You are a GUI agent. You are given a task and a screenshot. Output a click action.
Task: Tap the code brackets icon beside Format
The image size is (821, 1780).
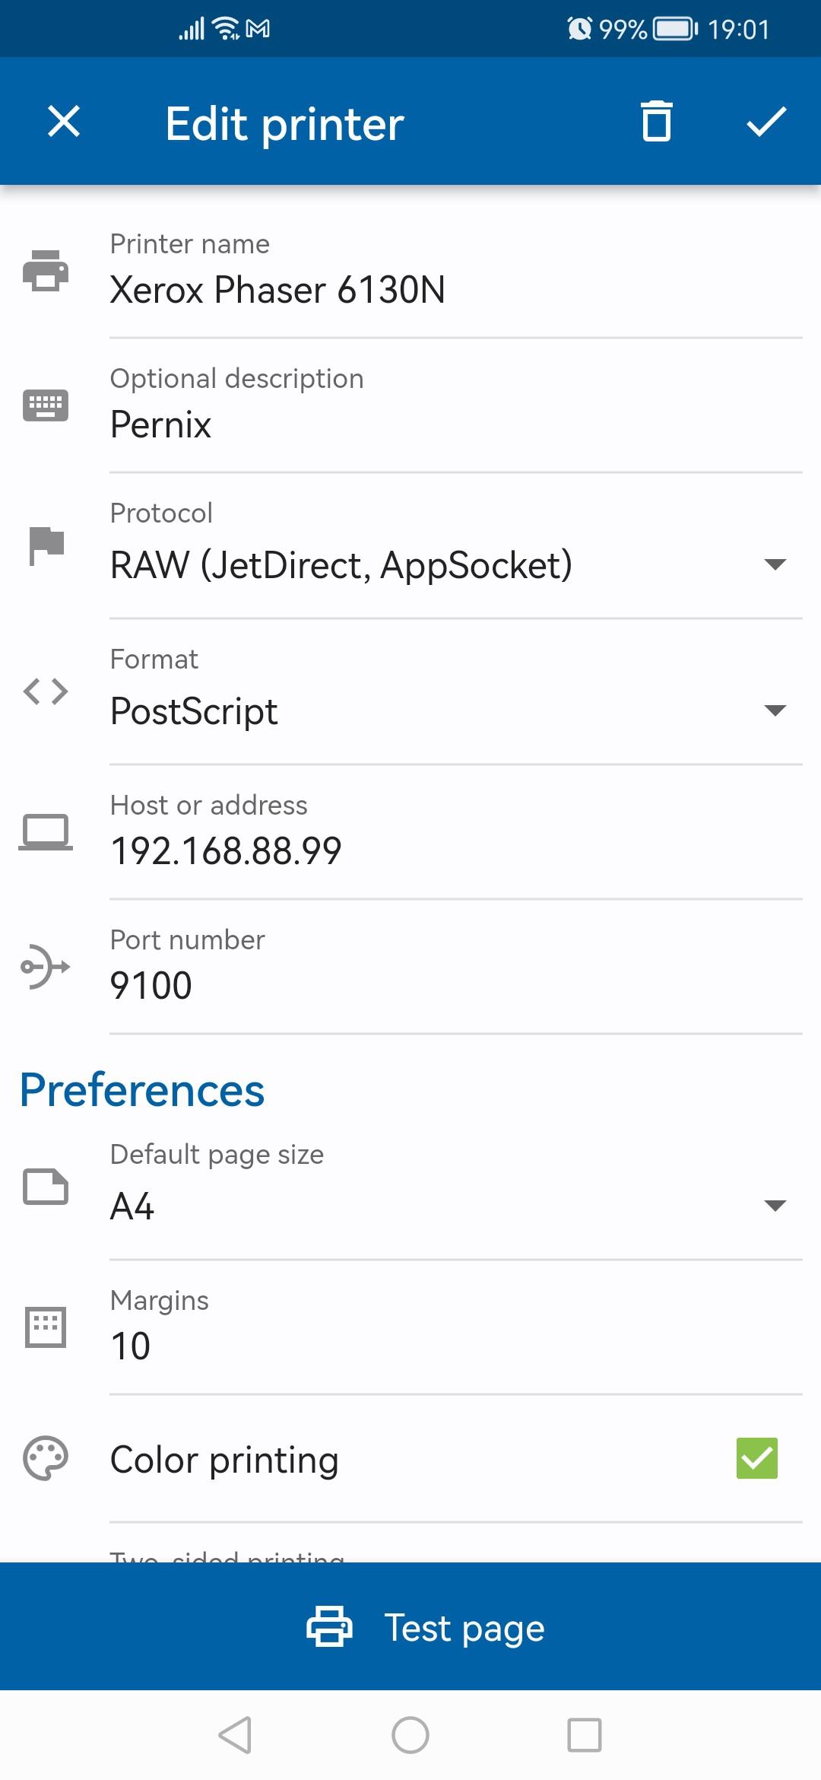pyautogui.click(x=46, y=691)
